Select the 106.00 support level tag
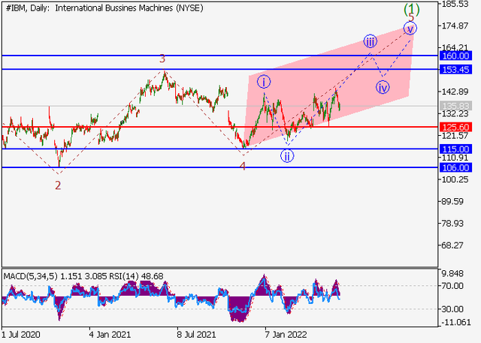The image size is (481, 343). click(x=456, y=167)
